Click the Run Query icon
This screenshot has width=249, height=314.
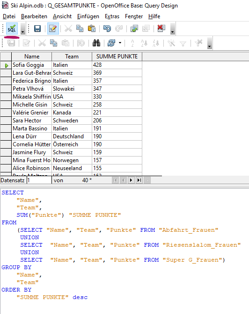point(134,29)
